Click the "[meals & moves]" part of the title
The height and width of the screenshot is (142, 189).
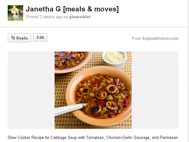point(91,9)
